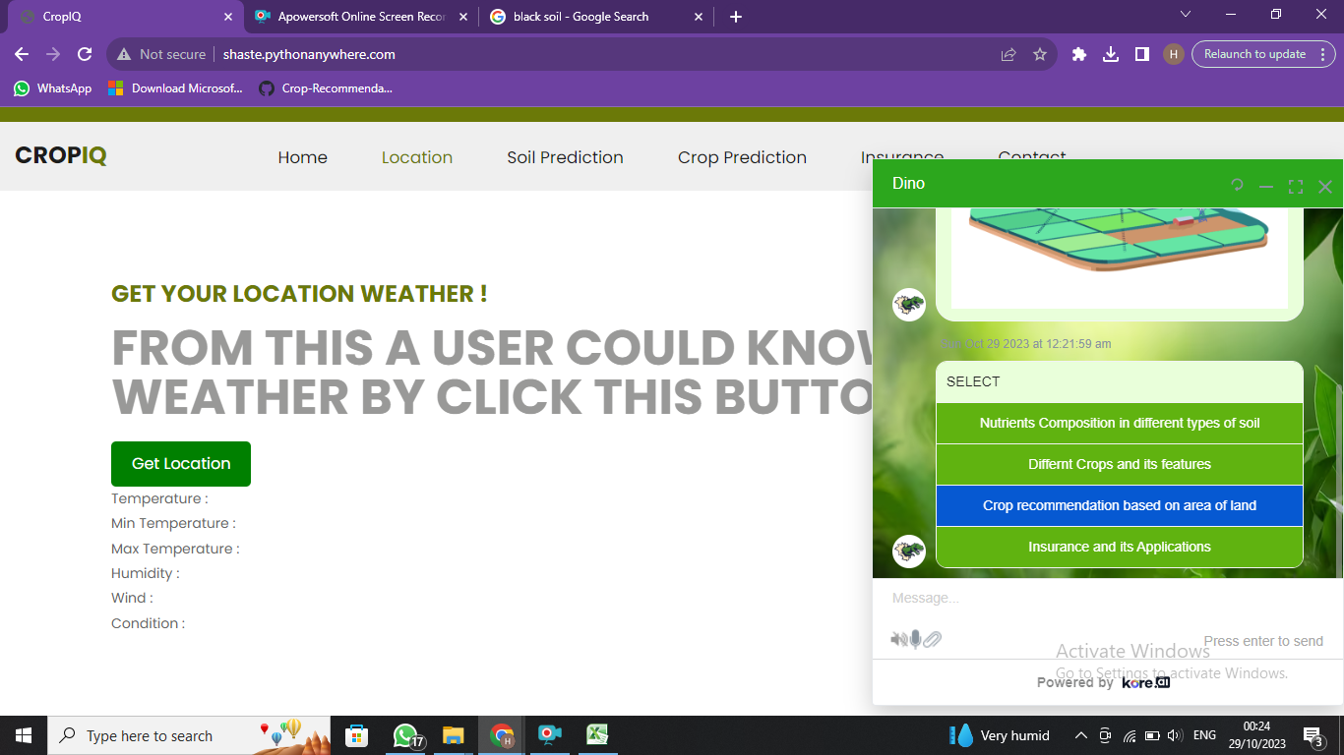Click Relaunch to update button
This screenshot has width=1344, height=755.
1255,54
